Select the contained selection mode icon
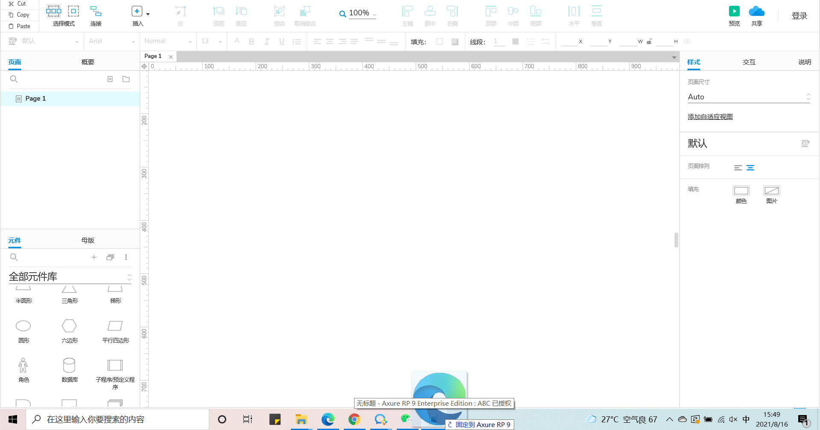Viewport: 820px width, 430px height. 73,11
